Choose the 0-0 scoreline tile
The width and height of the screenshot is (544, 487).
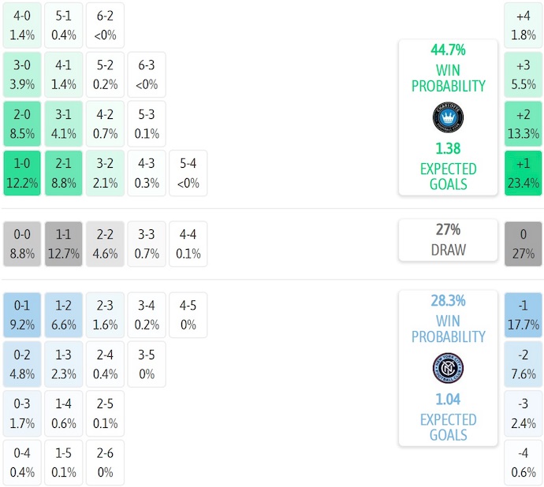22,243
